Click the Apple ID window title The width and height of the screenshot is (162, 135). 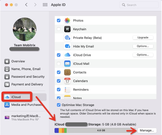(x=58, y=5)
